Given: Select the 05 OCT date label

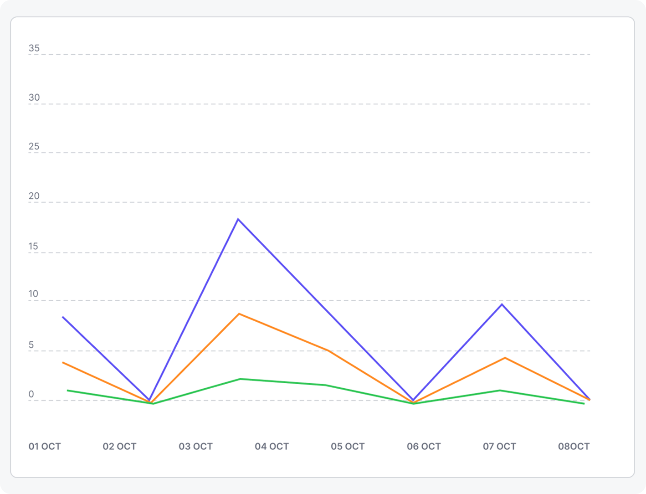Looking at the screenshot, I should (348, 447).
